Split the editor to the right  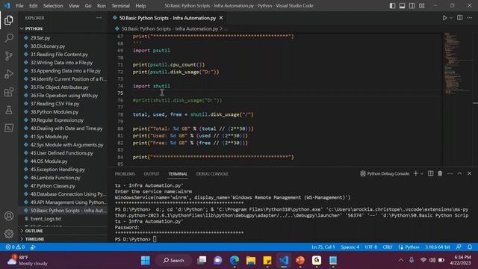click(x=460, y=18)
